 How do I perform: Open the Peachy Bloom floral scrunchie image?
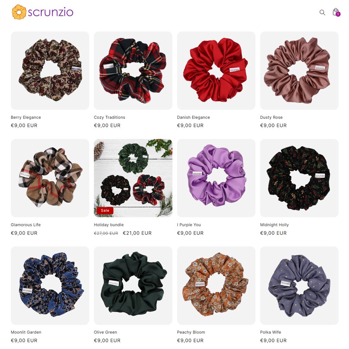pos(216,286)
